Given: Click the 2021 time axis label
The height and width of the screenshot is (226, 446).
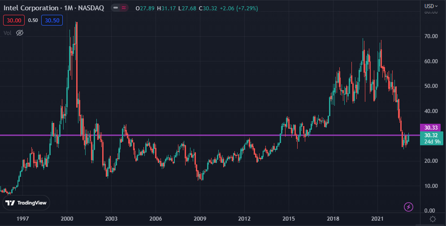Looking at the screenshot, I should (377, 219).
